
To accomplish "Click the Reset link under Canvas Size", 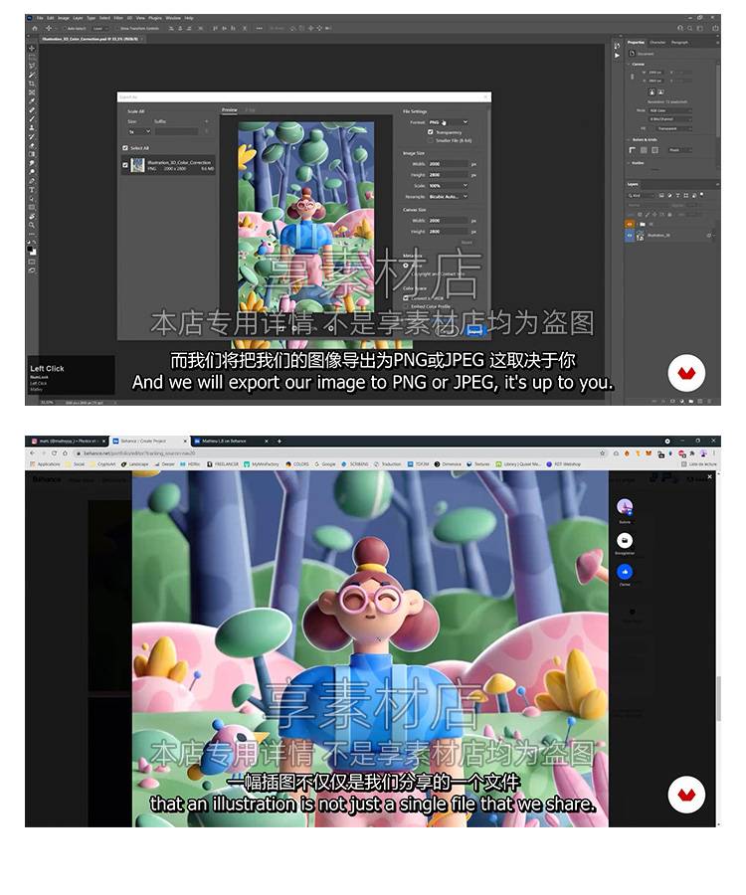I will (x=466, y=243).
